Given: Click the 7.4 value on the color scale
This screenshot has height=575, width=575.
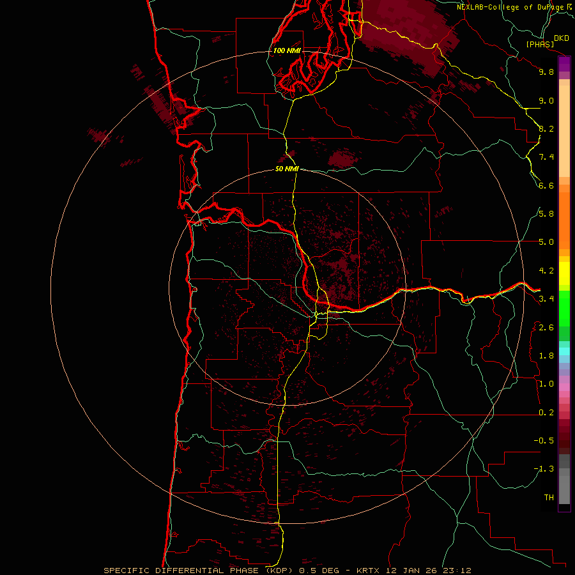Looking at the screenshot, I should [x=546, y=157].
